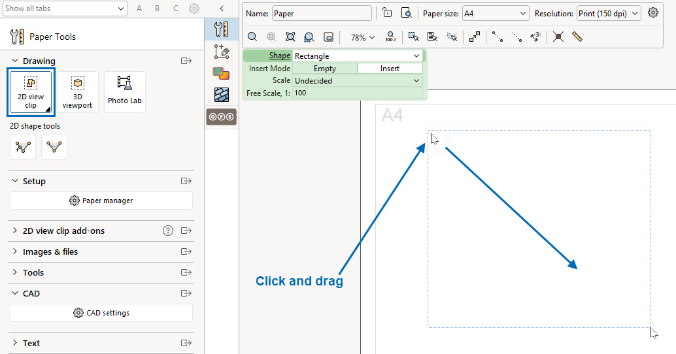
Task: Click the select-by-list icon
Action: click(432, 37)
